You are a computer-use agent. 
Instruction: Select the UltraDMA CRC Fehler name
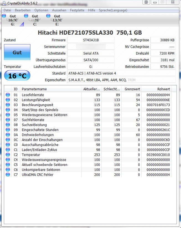coord(37,175)
